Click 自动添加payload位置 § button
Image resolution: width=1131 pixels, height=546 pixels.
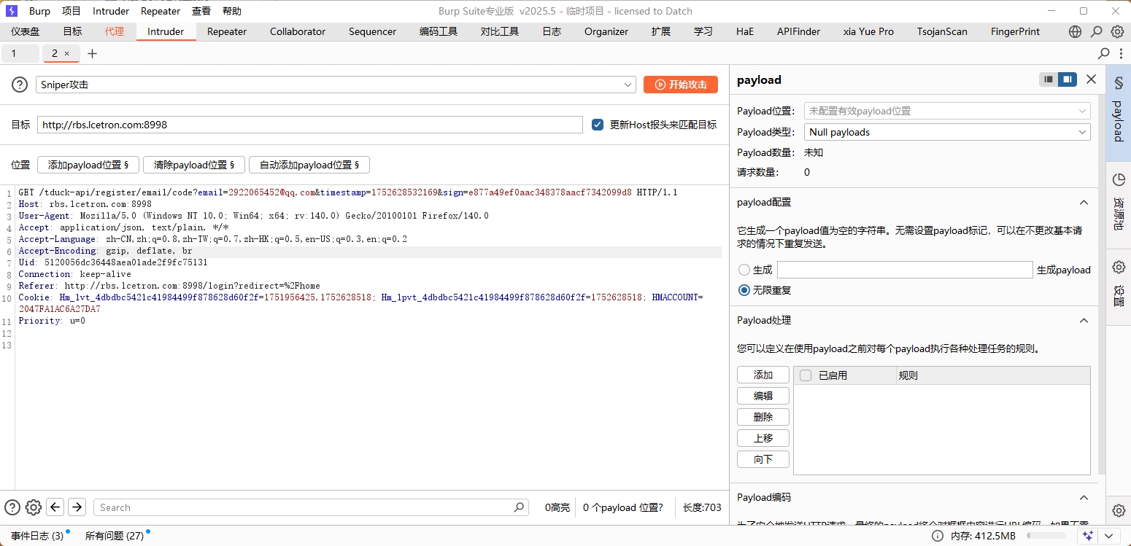[309, 165]
